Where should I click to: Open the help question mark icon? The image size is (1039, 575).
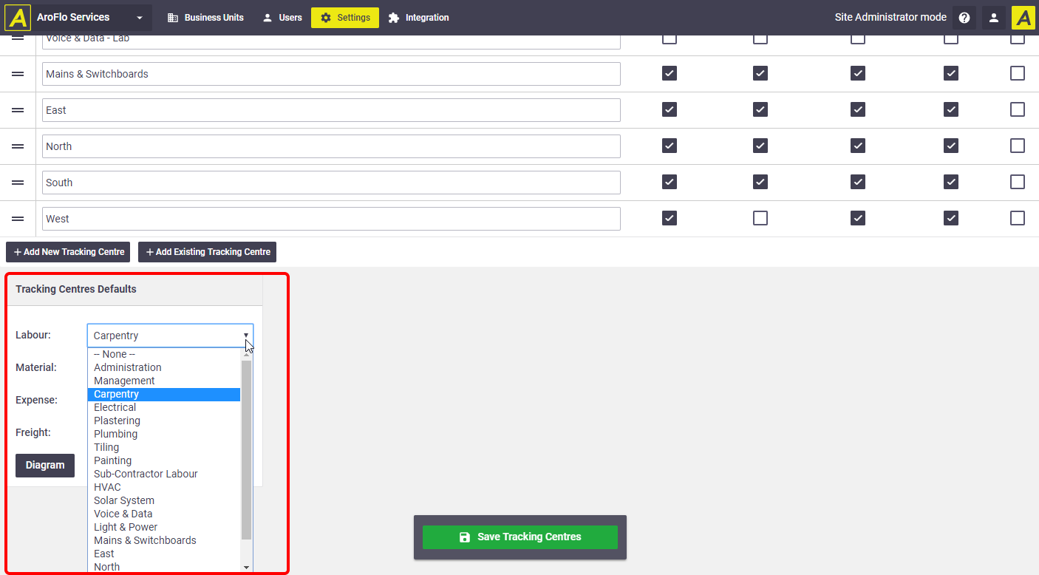pyautogui.click(x=964, y=18)
